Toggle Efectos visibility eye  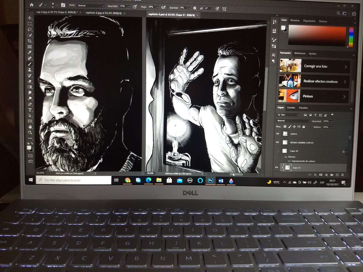(286, 157)
